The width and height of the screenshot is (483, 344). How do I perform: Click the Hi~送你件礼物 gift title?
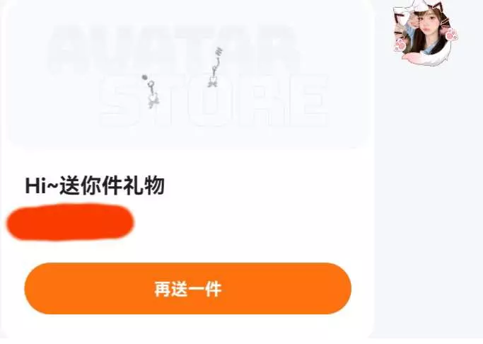click(x=95, y=185)
